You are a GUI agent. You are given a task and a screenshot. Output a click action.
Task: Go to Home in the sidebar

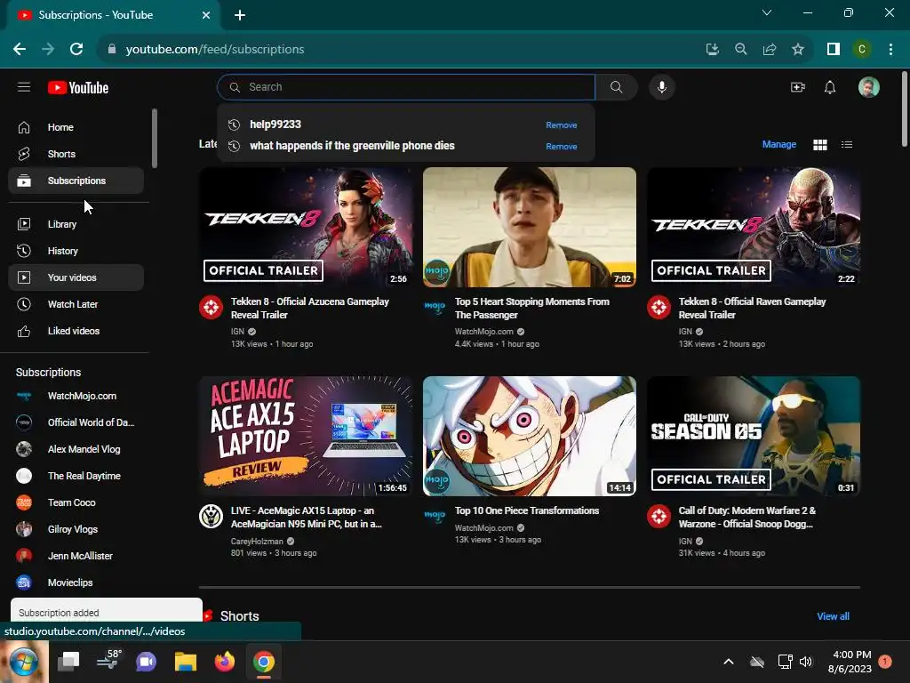pos(76,127)
